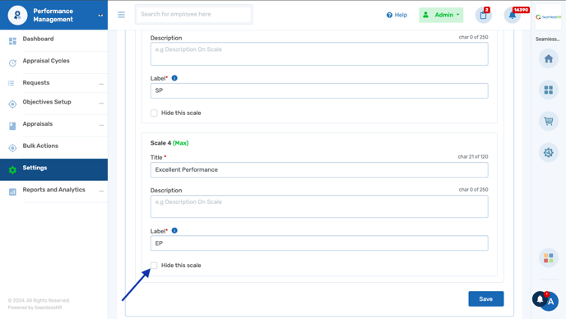Open the apps grid icon
566x319 pixels.
pos(548,90)
